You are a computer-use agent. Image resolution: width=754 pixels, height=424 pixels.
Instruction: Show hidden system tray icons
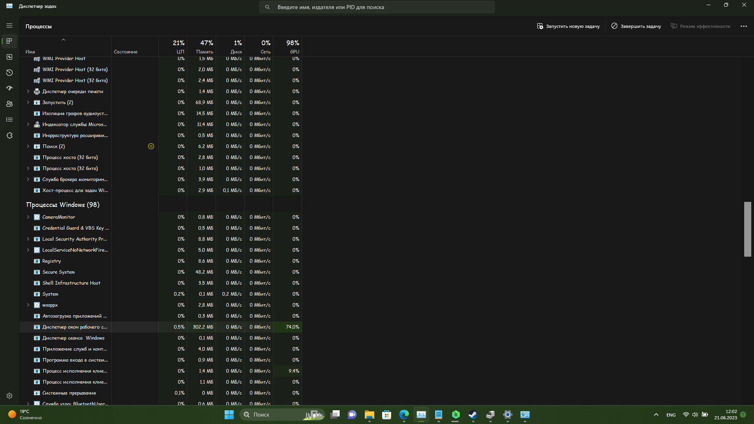point(656,415)
